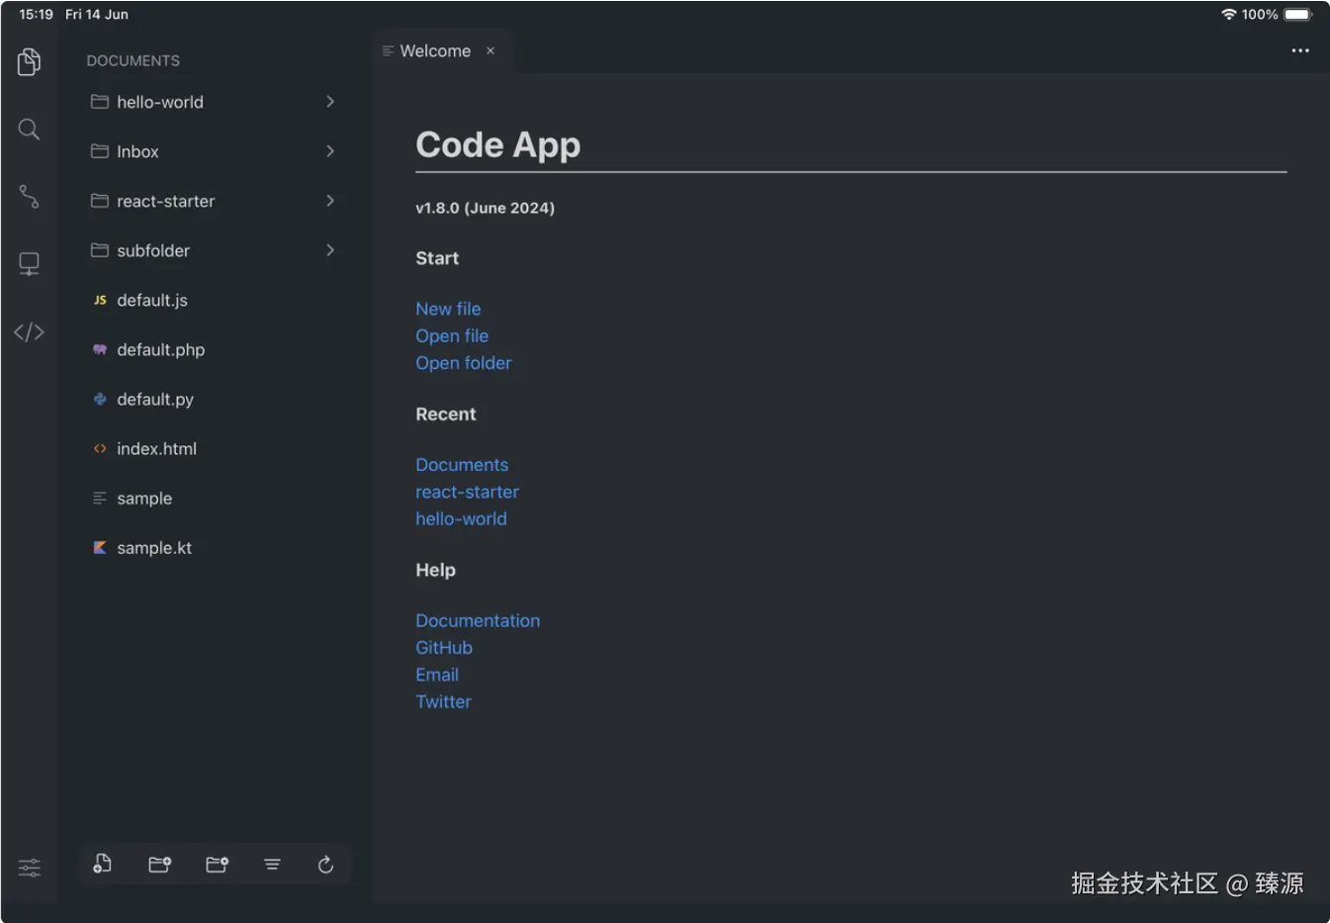Open the search panel icon
This screenshot has width=1330, height=923.
click(30, 130)
